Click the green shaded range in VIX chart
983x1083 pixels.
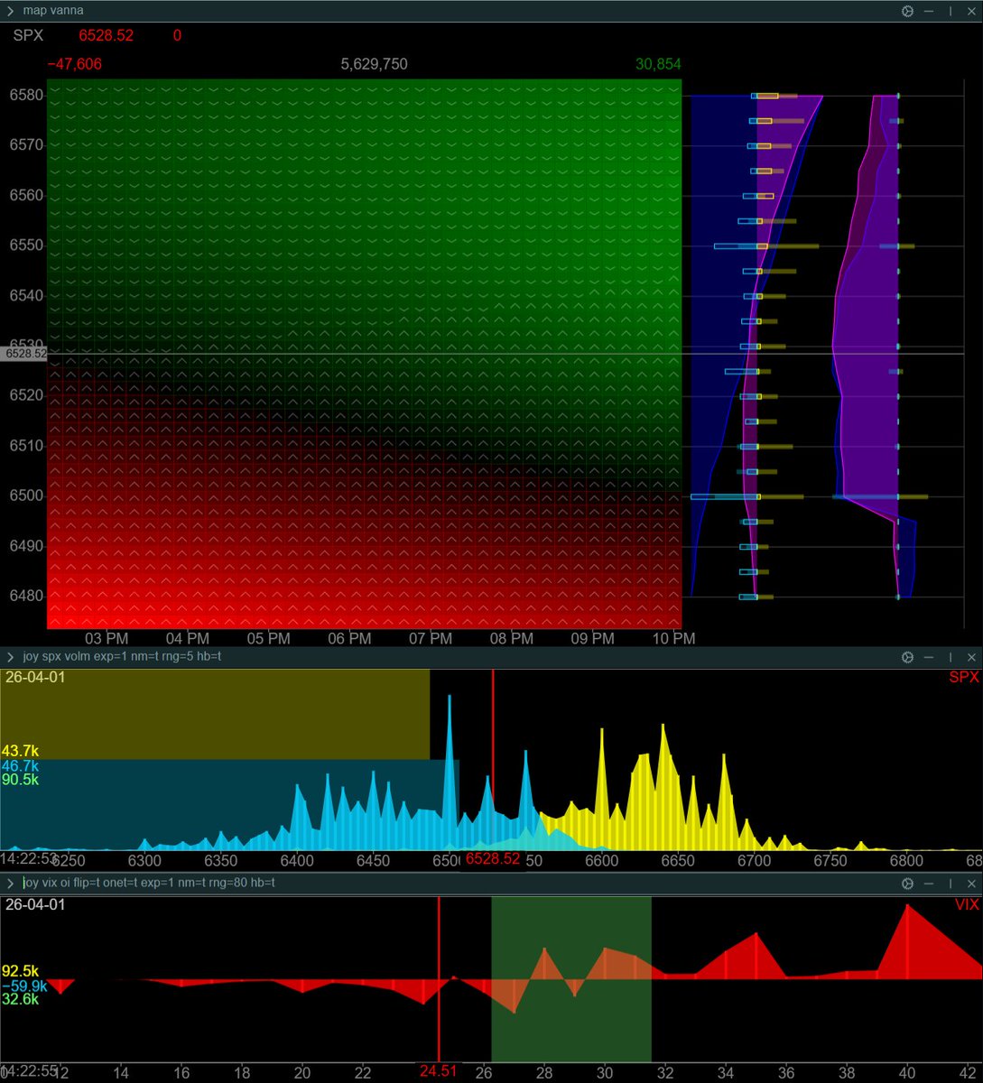[571, 979]
